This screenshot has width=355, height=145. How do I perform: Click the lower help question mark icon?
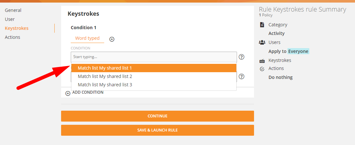241,76
